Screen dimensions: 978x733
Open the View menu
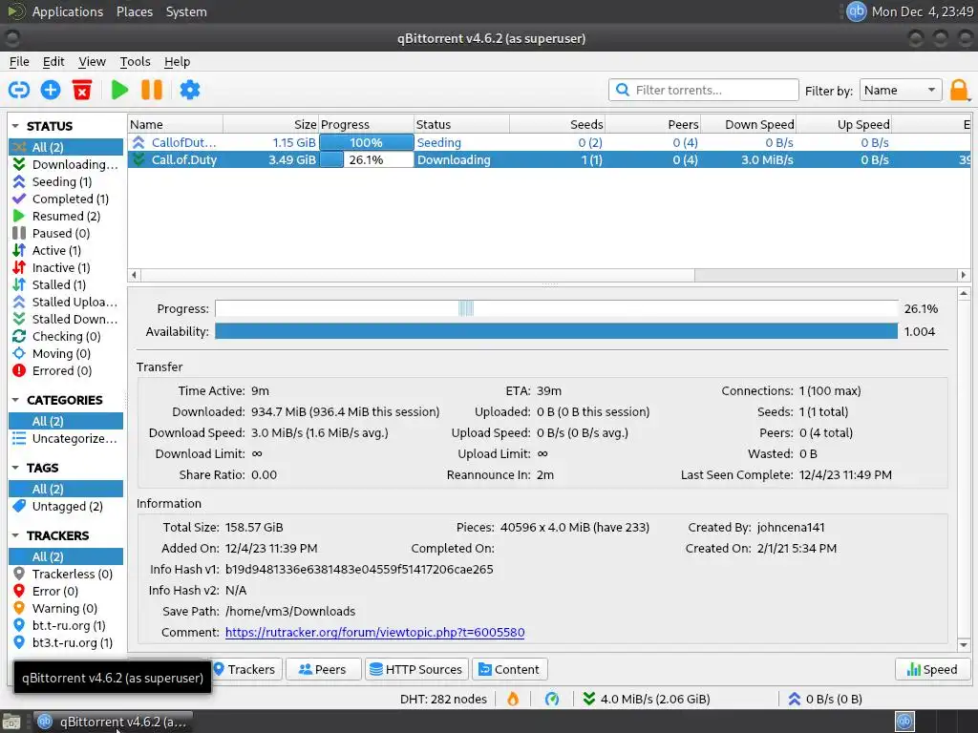click(x=92, y=62)
